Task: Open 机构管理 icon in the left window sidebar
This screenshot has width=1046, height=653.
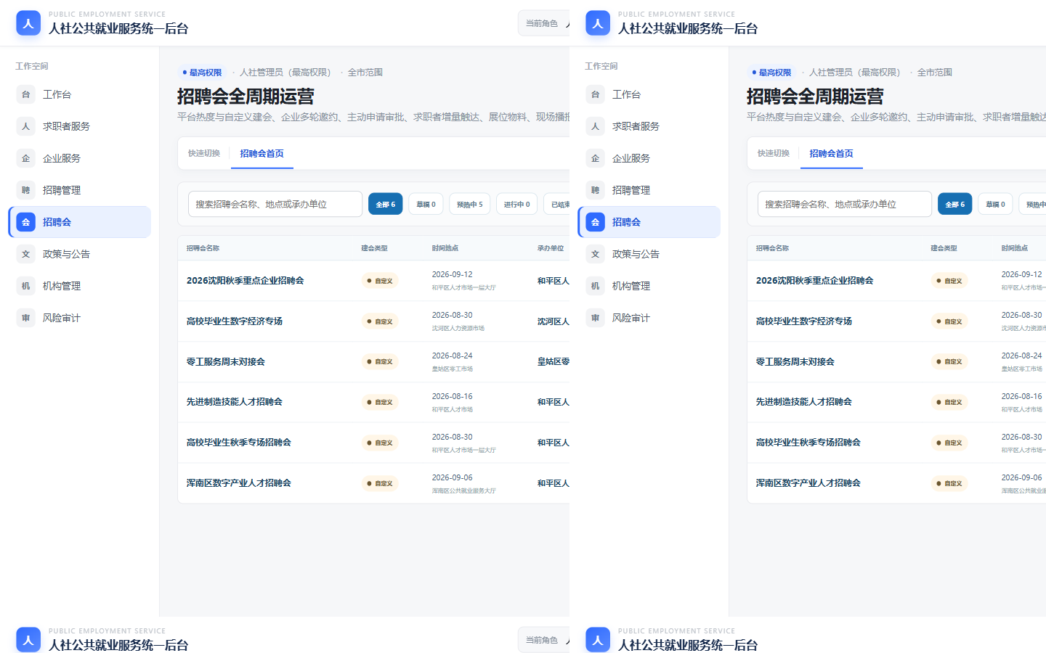Action: [x=25, y=286]
